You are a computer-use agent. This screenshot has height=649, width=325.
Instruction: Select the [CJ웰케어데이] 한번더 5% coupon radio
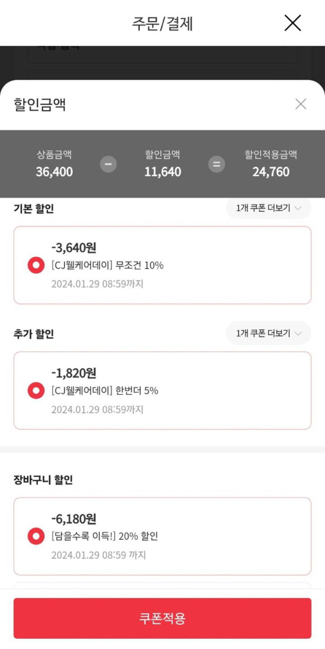click(36, 391)
